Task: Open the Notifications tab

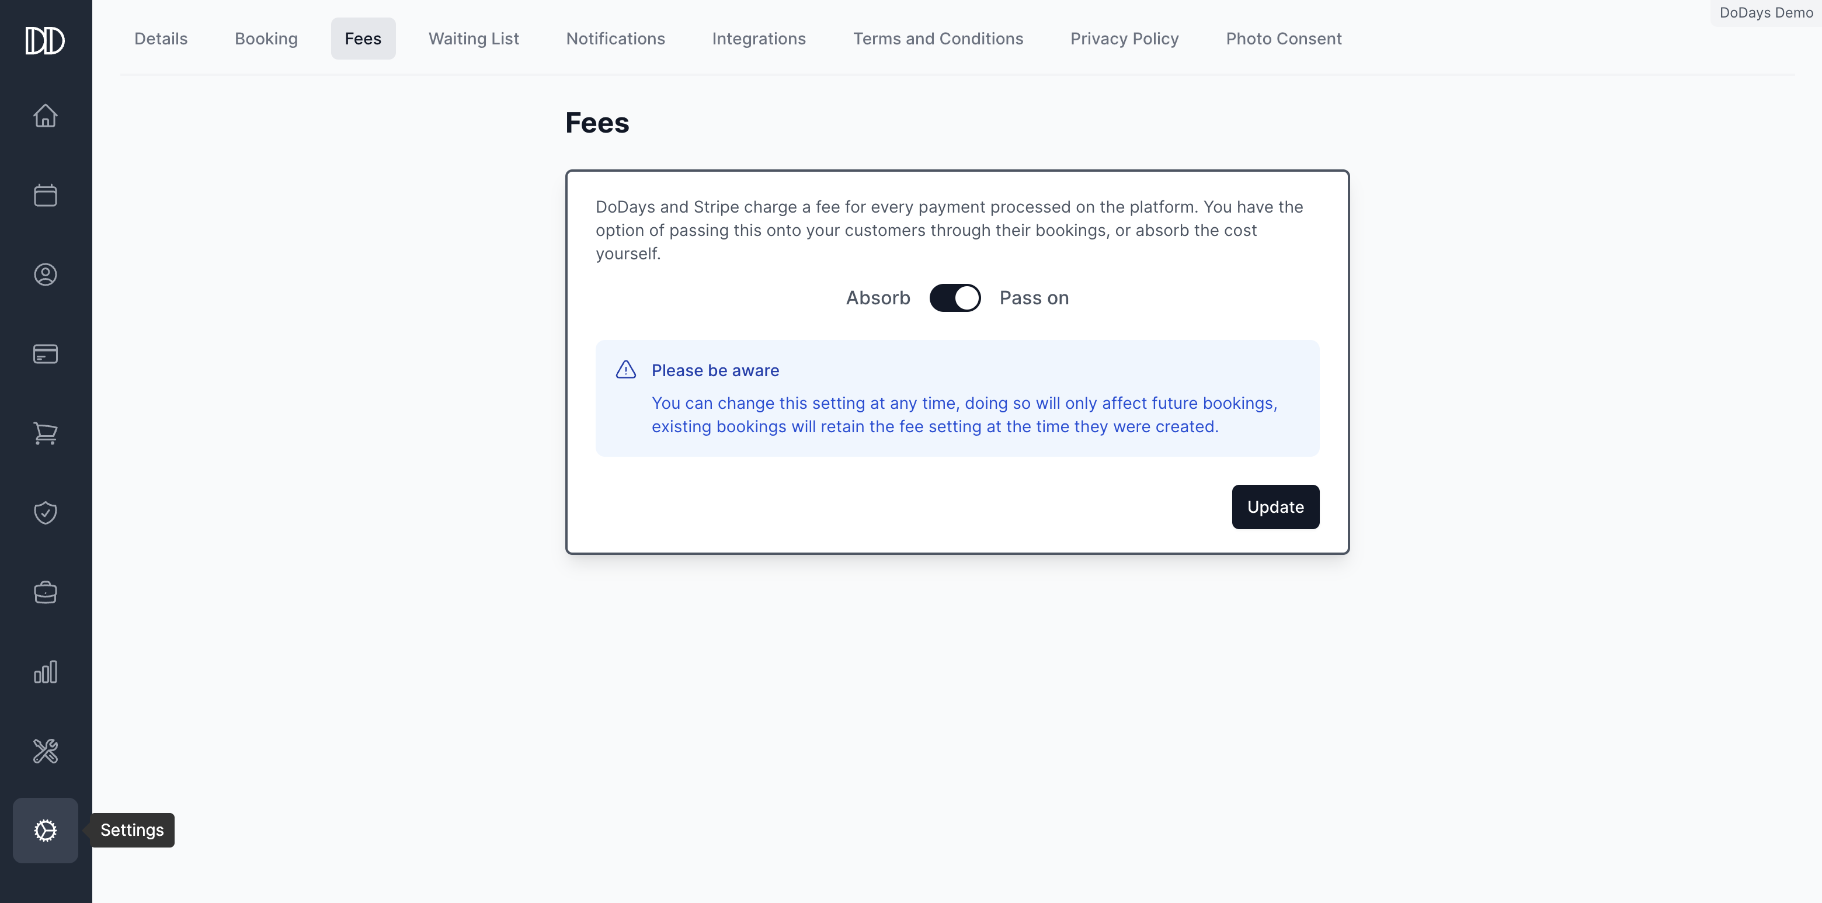Action: 616,38
